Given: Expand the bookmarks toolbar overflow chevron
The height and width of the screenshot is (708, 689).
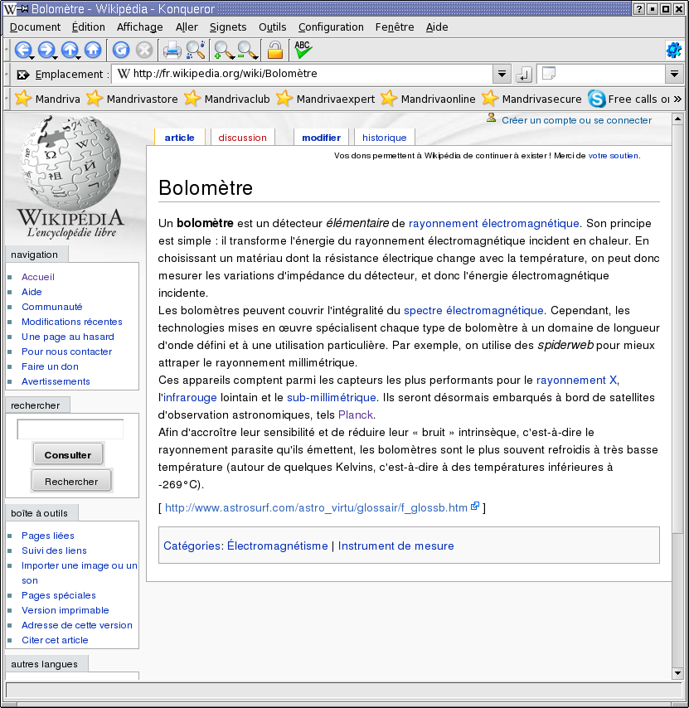Looking at the screenshot, I should point(677,99).
